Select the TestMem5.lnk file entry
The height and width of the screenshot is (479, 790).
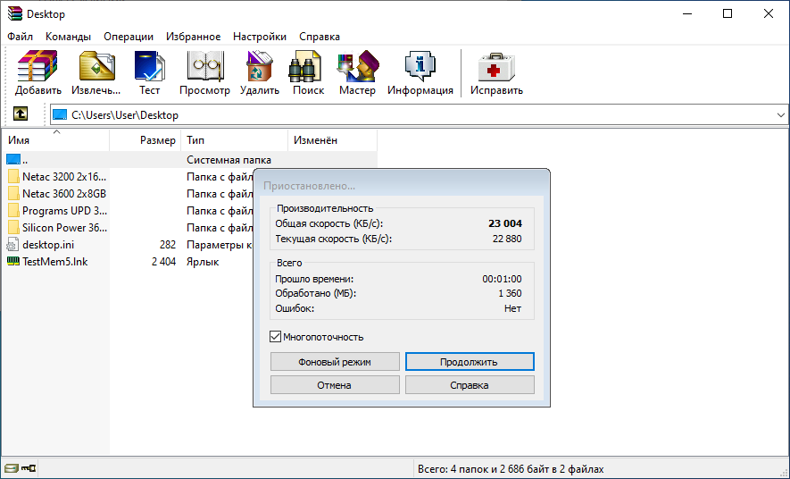[54, 262]
